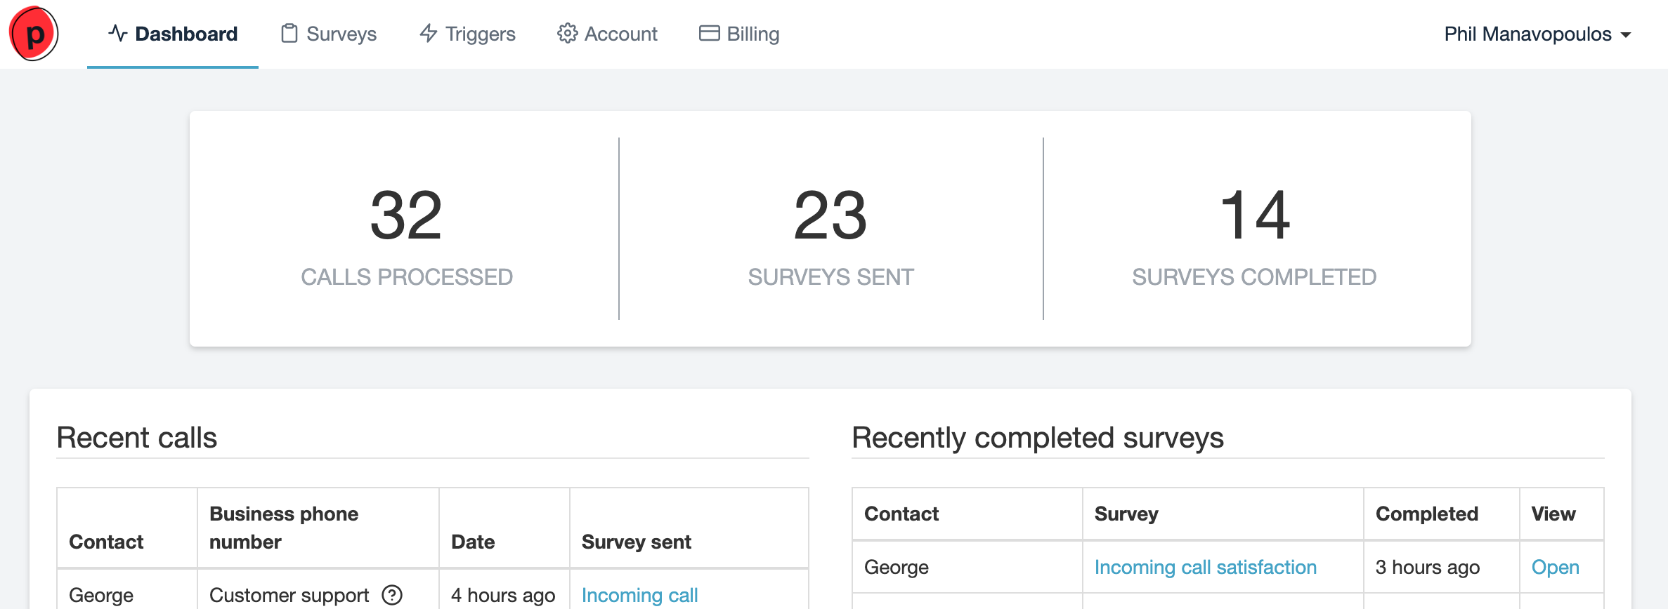
Task: Click the Account gear icon
Action: (567, 34)
